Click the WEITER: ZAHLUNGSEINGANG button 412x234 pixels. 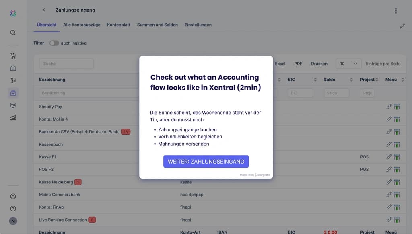tap(206, 162)
